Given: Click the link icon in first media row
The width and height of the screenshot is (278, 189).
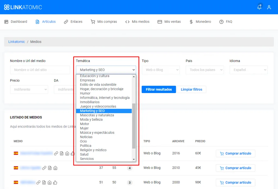Looking at the screenshot, I should tap(56, 153).
